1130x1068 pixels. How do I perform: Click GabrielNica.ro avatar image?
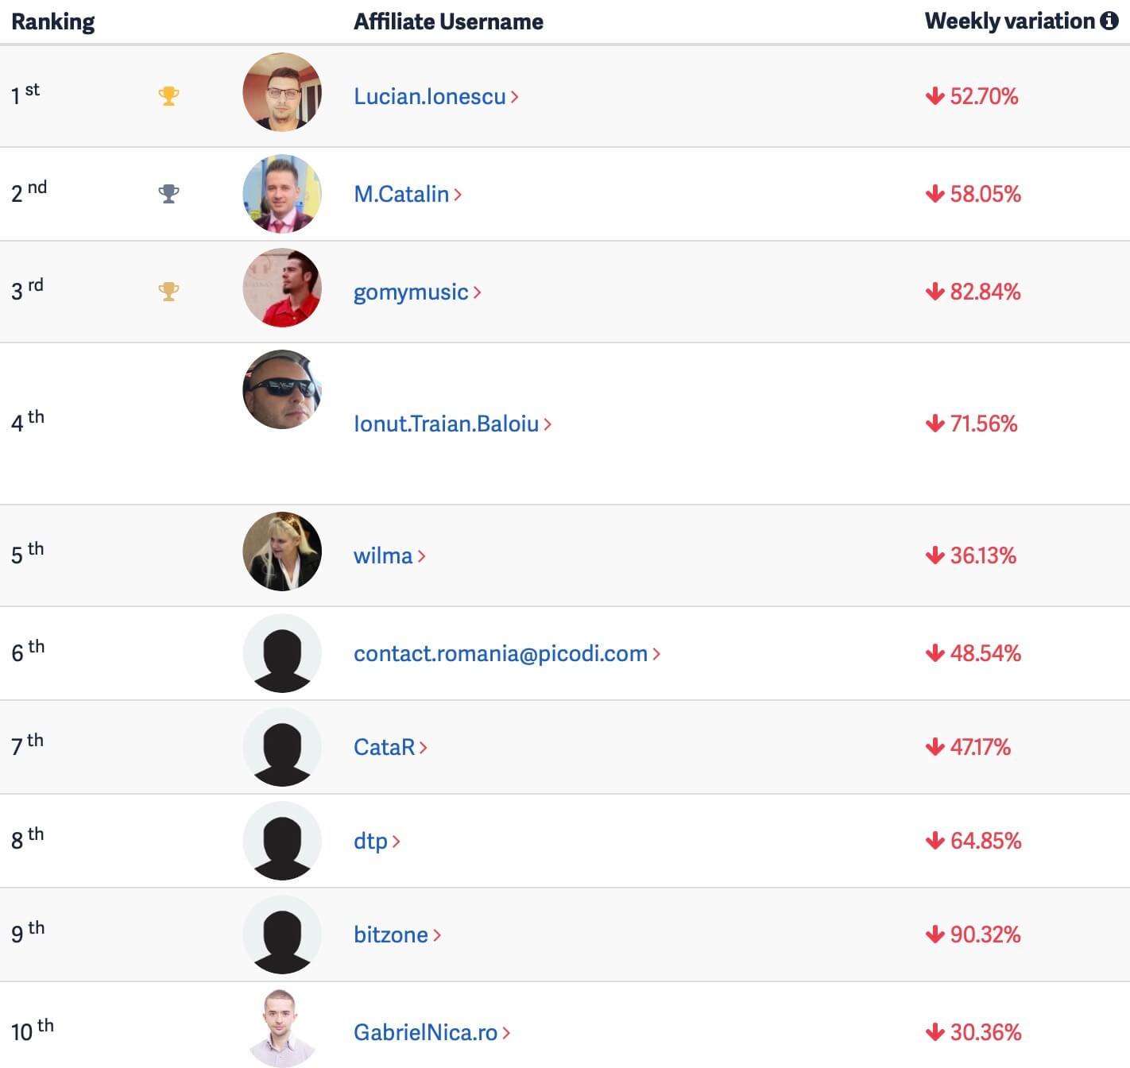point(282,1028)
